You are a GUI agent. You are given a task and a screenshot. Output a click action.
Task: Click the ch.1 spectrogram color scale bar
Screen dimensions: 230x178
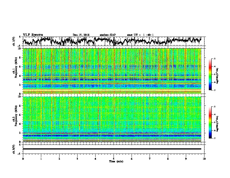click(x=210, y=74)
